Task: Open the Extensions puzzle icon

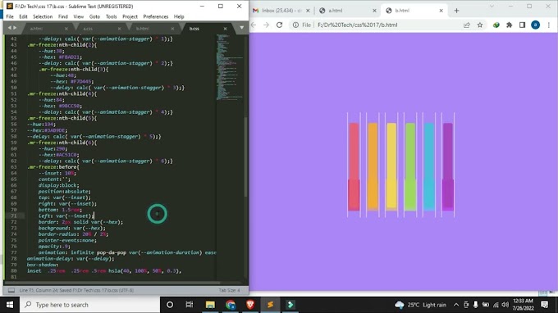Action: click(510, 25)
